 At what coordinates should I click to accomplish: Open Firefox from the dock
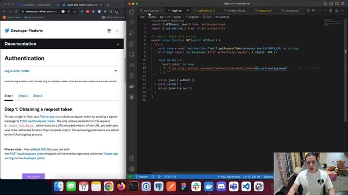(121, 186)
